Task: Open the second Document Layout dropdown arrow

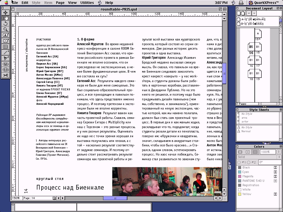Action: click(254, 13)
